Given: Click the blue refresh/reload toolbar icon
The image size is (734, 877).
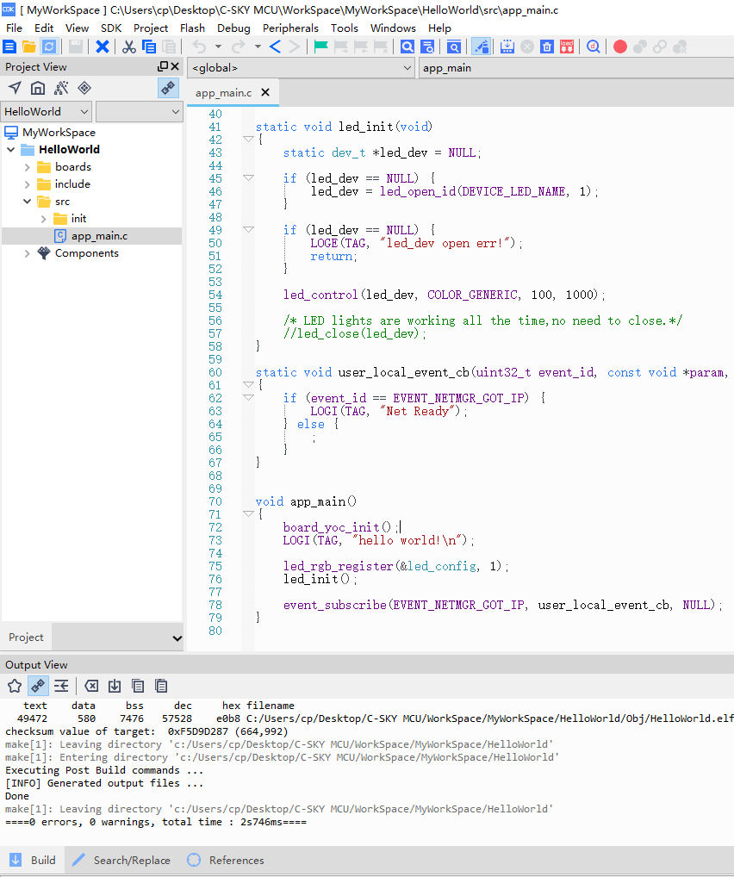Looking at the screenshot, I should [x=49, y=47].
